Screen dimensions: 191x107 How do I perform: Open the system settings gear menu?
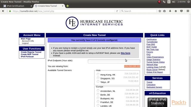point(189,2)
